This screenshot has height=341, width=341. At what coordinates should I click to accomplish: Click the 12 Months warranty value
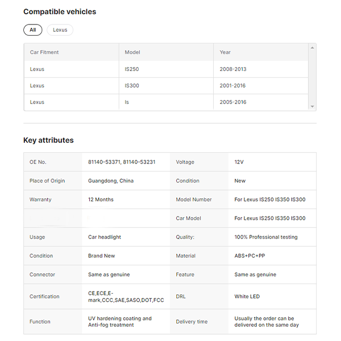(x=101, y=199)
